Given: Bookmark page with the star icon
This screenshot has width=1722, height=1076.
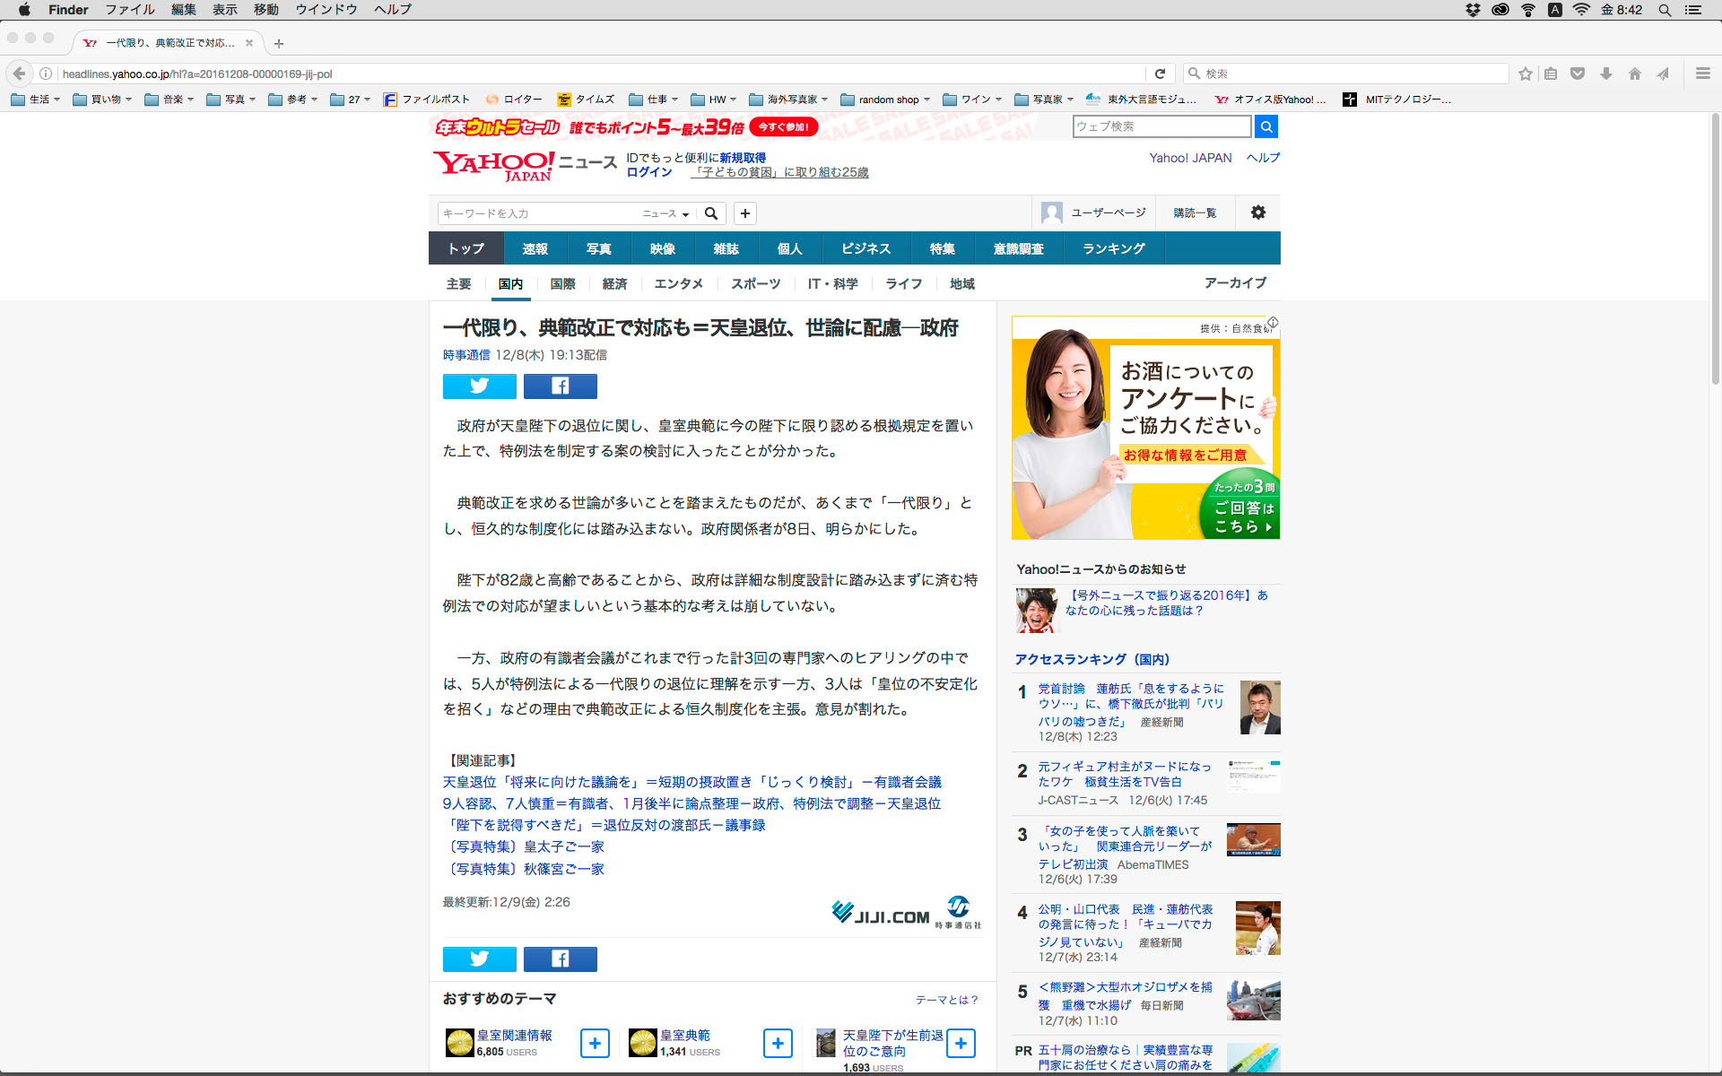Looking at the screenshot, I should [x=1525, y=74].
